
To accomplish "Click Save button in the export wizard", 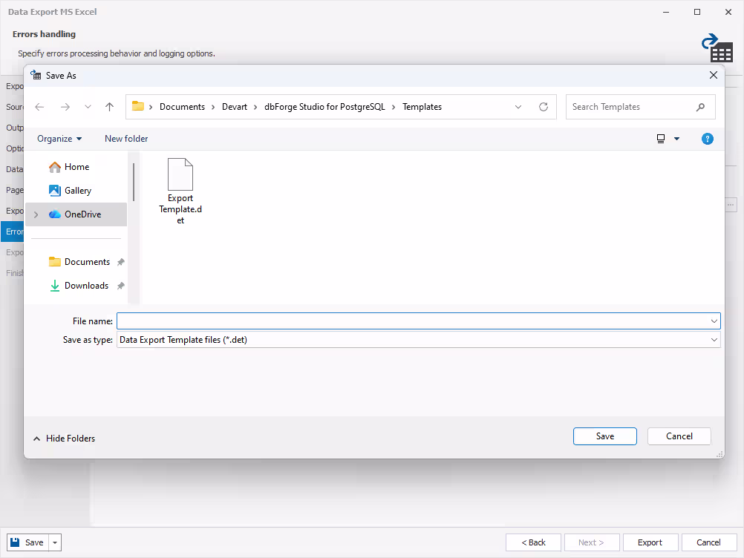I will click(28, 542).
